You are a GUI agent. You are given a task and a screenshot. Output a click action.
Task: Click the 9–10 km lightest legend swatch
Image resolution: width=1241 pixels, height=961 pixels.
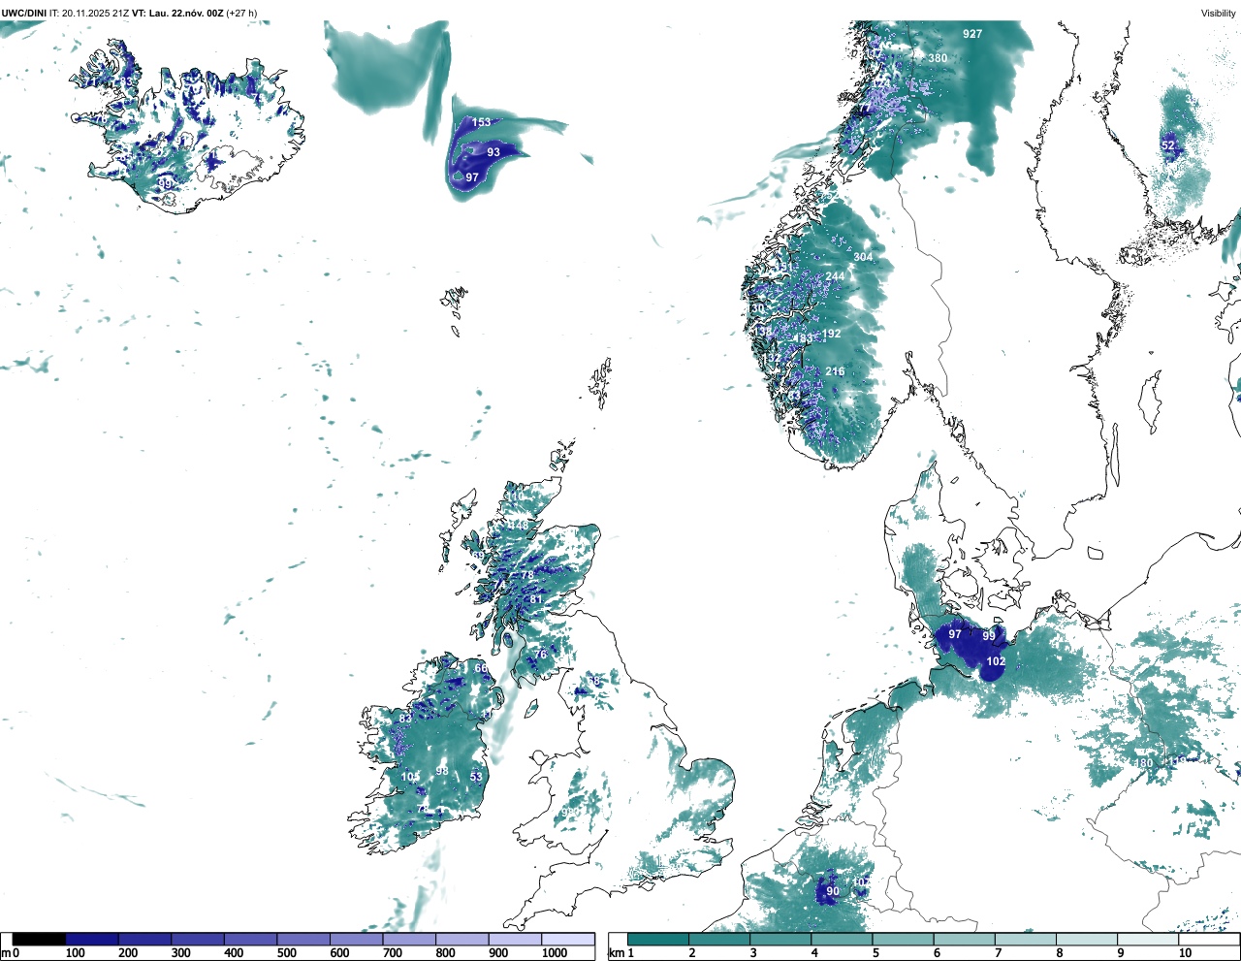click(1149, 940)
